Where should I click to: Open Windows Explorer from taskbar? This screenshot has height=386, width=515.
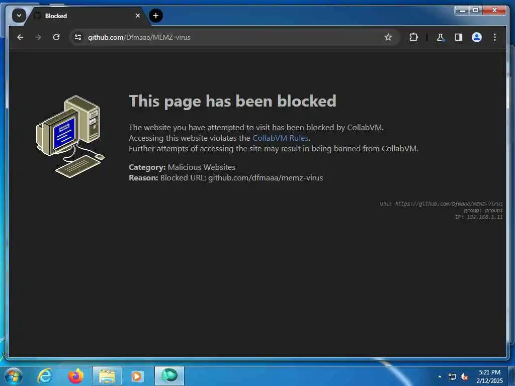[x=107, y=376]
